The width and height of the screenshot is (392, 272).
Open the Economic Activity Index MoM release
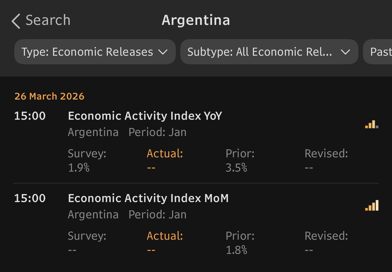pyautogui.click(x=148, y=198)
